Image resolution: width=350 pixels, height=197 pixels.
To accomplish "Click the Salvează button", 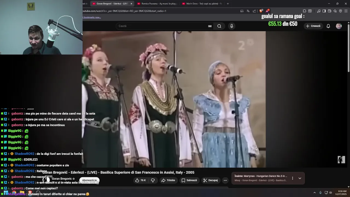I will tap(189, 180).
